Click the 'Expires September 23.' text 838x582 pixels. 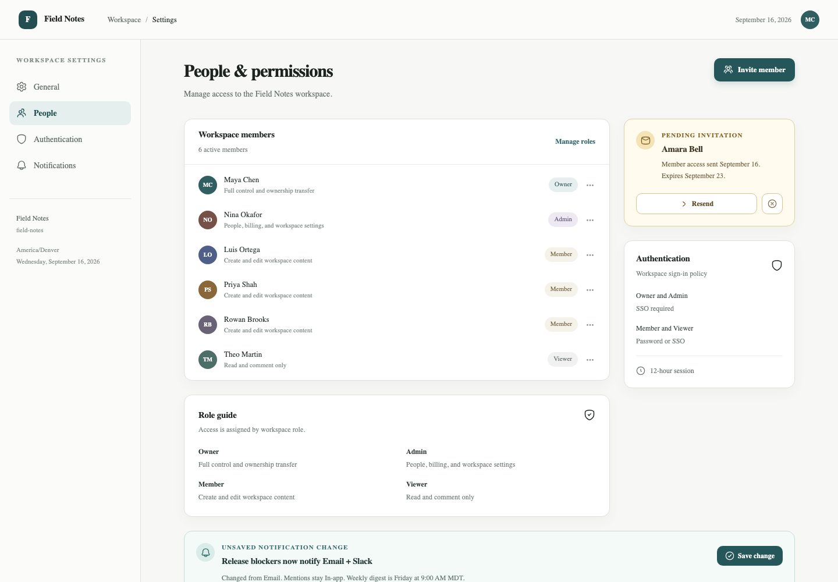coord(693,176)
